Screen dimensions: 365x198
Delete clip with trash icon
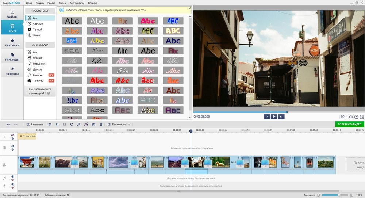pos(101,125)
